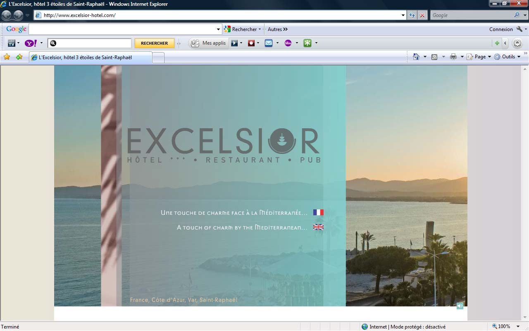
Task: Open the Yahoo toolbar gear settings
Action: (x=517, y=43)
